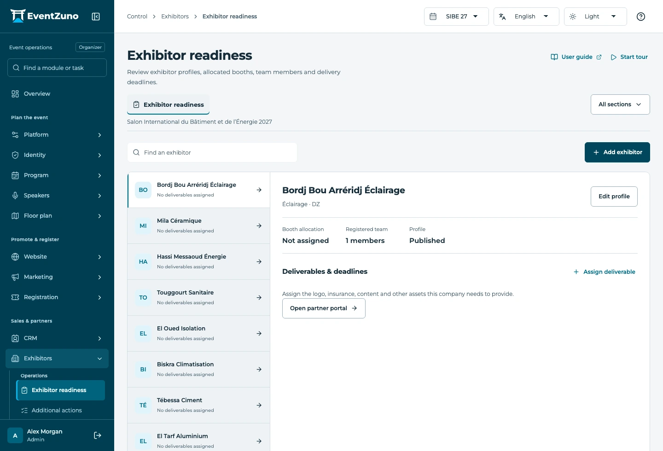The height and width of the screenshot is (451, 663).
Task: Focus the Find a module or task search
Action: click(57, 68)
